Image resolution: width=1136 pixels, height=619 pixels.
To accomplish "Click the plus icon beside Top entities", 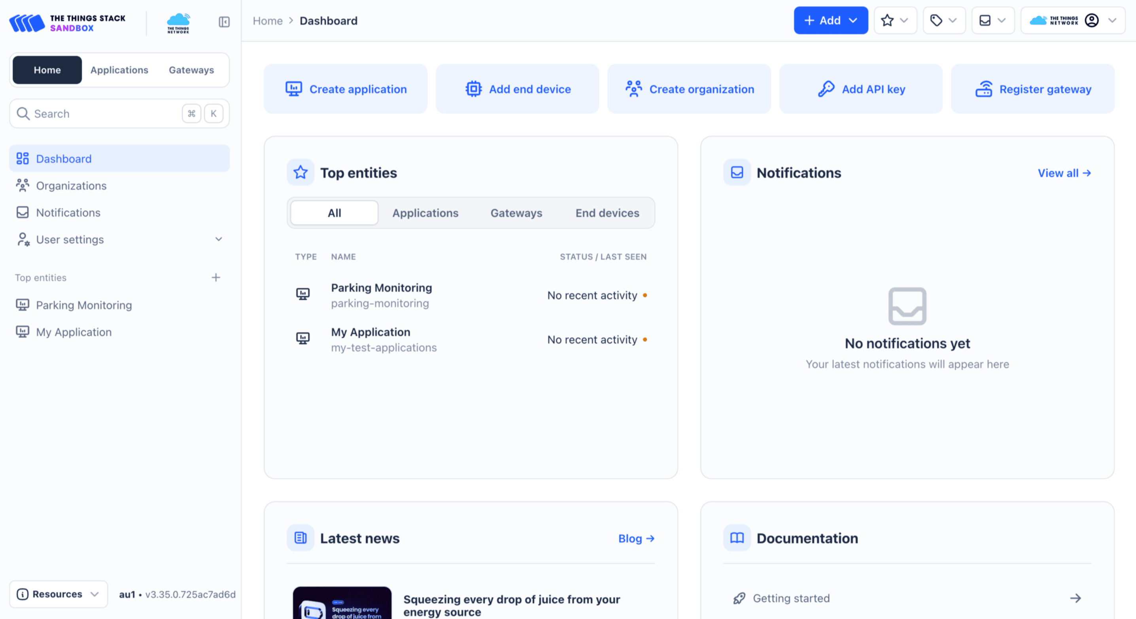I will [215, 278].
